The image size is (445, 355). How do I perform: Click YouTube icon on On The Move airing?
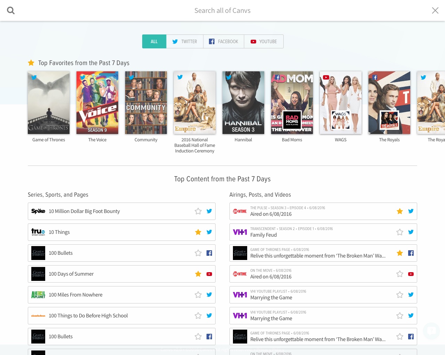411,274
